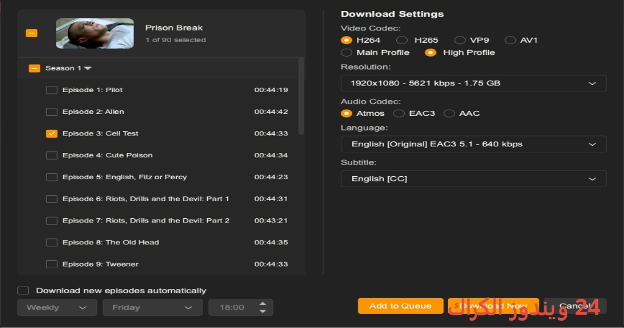Viewport: 624px width, 328px height.
Task: Enable Download new episodes automatically
Action: pos(23,291)
